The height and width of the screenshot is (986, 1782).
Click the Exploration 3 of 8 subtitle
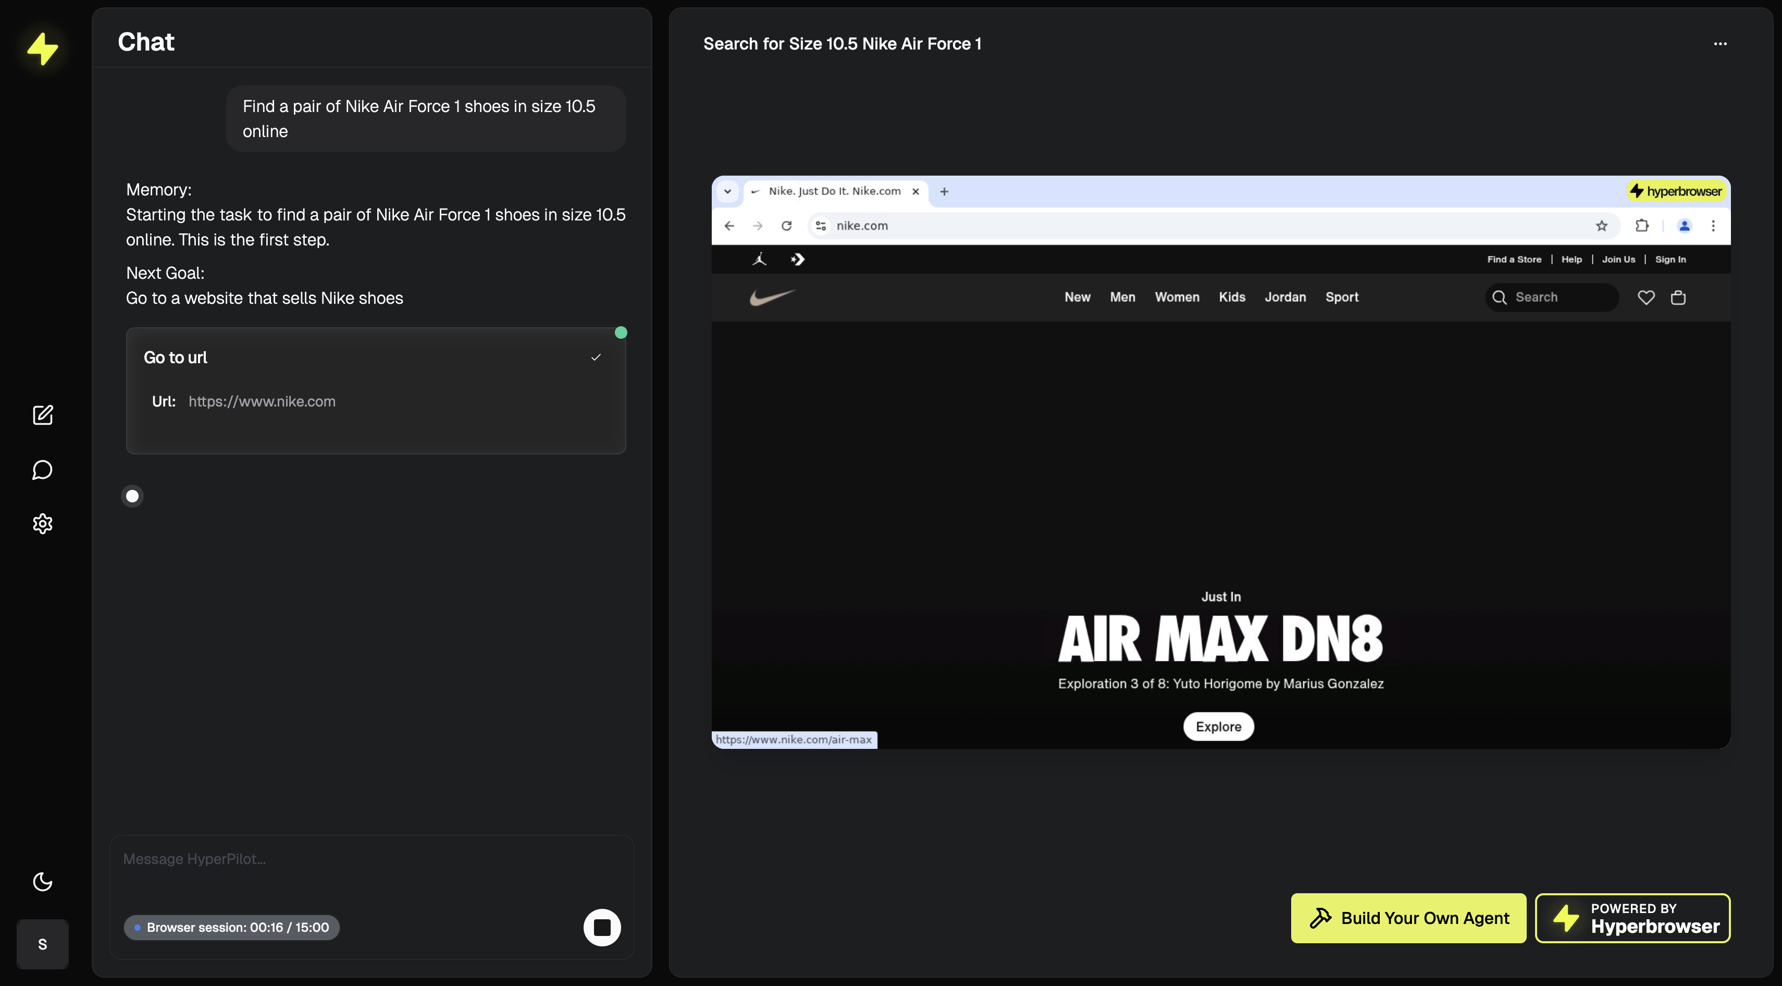1221,684
